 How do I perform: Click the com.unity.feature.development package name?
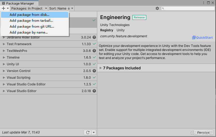[124, 36]
